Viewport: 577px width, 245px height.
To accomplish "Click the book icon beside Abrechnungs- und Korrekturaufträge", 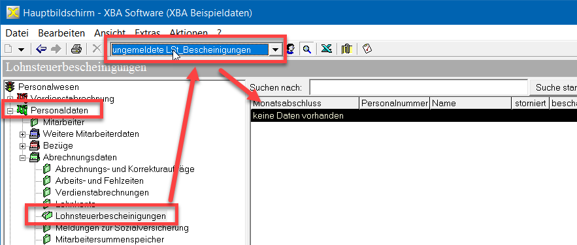I will [47, 169].
